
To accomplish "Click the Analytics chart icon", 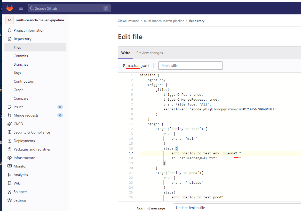I will (9, 175).
